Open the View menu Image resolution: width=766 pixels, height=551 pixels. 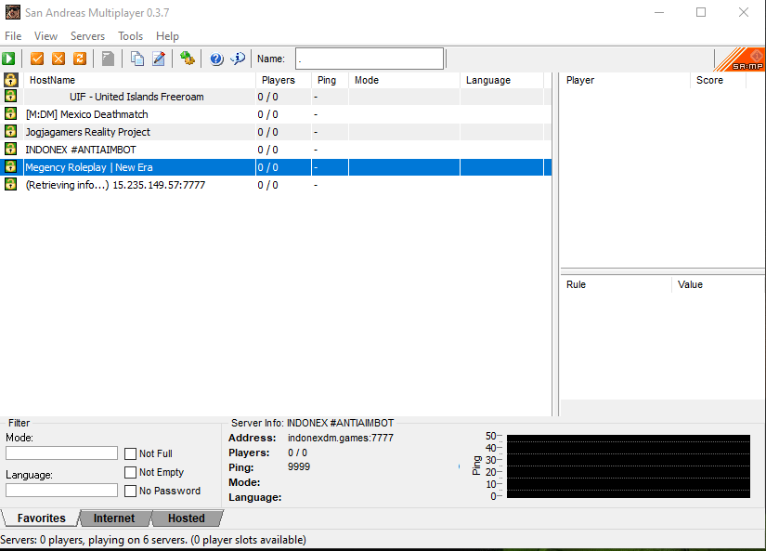pos(45,36)
